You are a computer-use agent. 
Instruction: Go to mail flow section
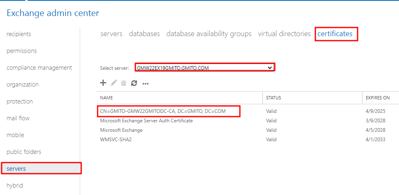pos(18,118)
